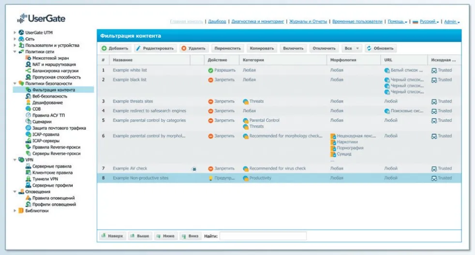The image size is (475, 255).
Task: Click the Переместить button
Action: click(227, 48)
